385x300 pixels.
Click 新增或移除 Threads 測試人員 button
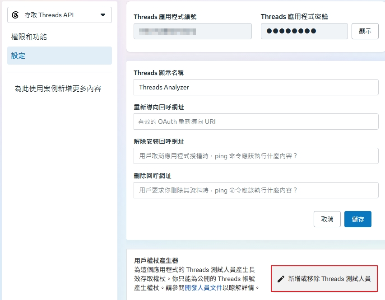click(x=324, y=279)
